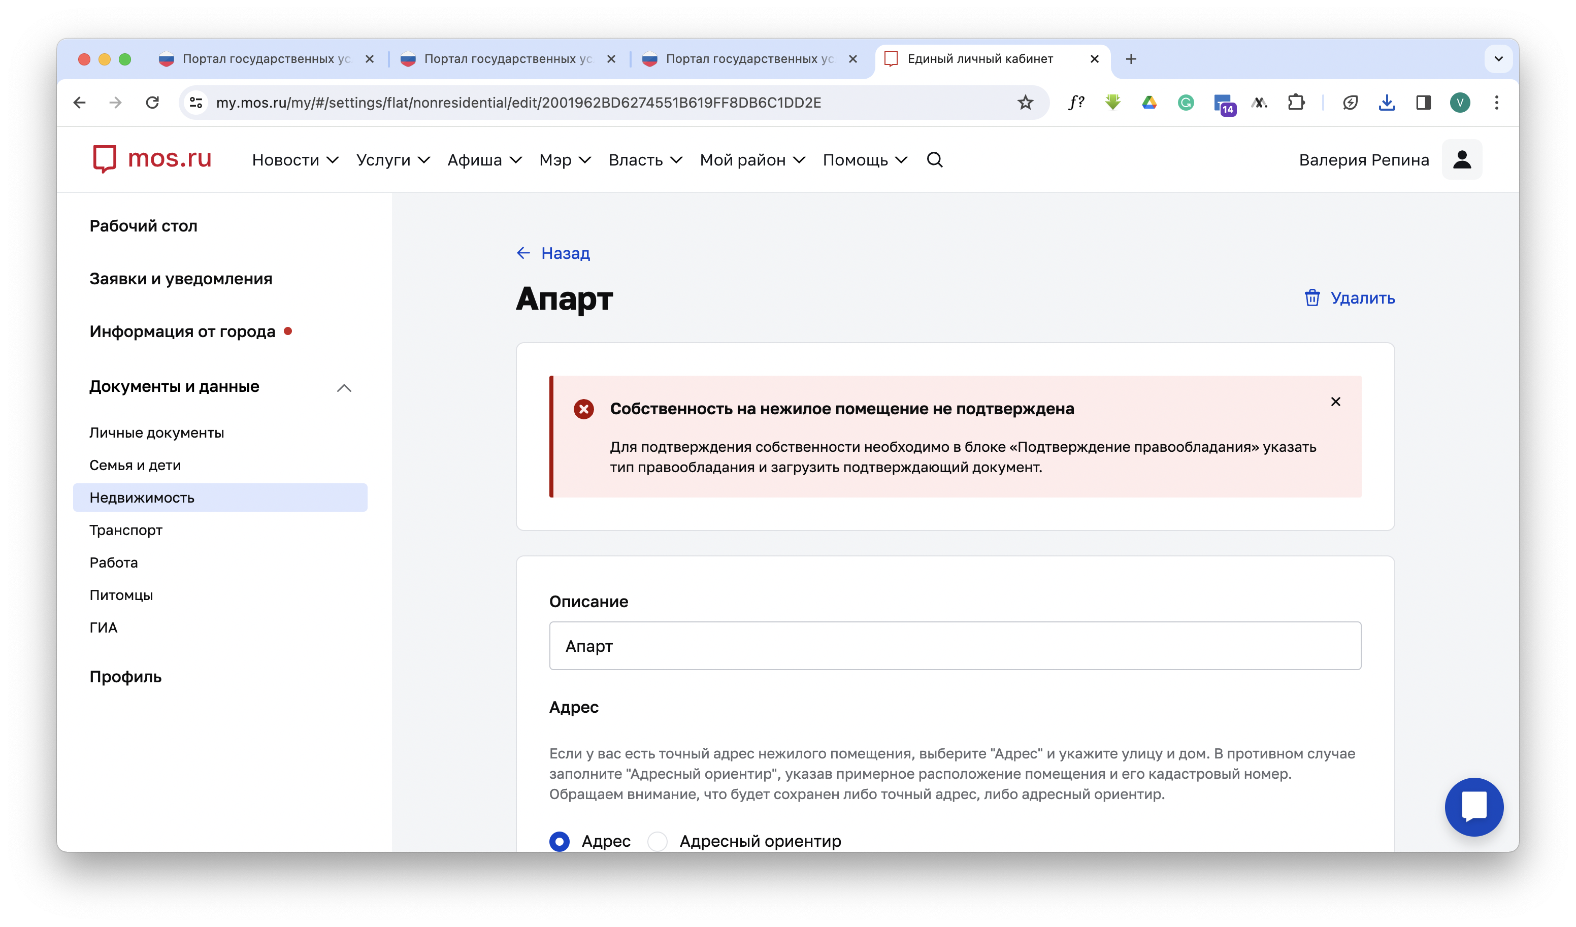Expand the Мэр dropdown menu
This screenshot has width=1576, height=927.
tap(565, 160)
